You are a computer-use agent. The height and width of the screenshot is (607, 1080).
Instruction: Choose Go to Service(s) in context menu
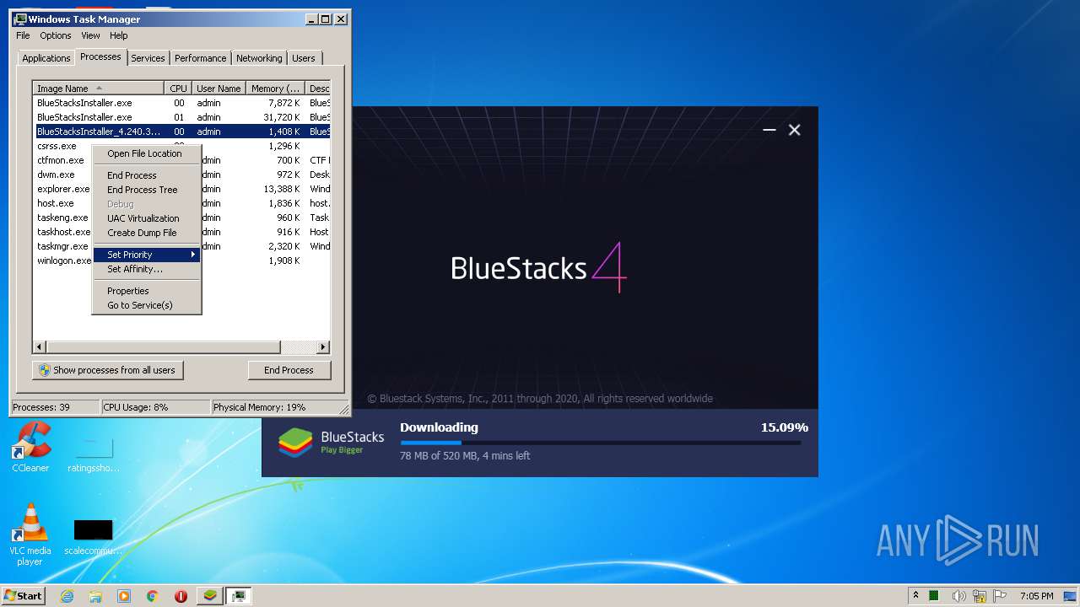147,305
